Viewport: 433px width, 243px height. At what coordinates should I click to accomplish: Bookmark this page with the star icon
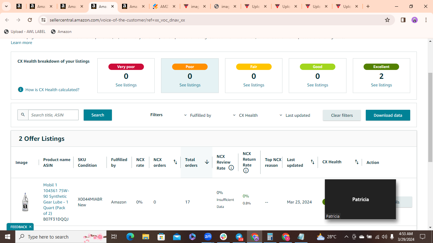pyautogui.click(x=387, y=20)
